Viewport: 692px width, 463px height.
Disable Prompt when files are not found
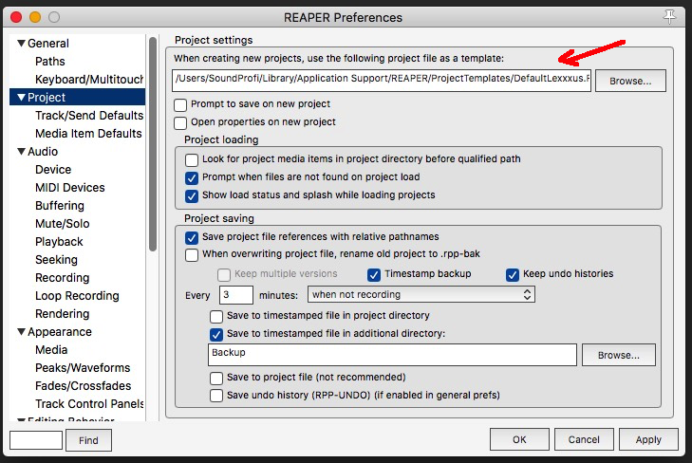pos(192,178)
